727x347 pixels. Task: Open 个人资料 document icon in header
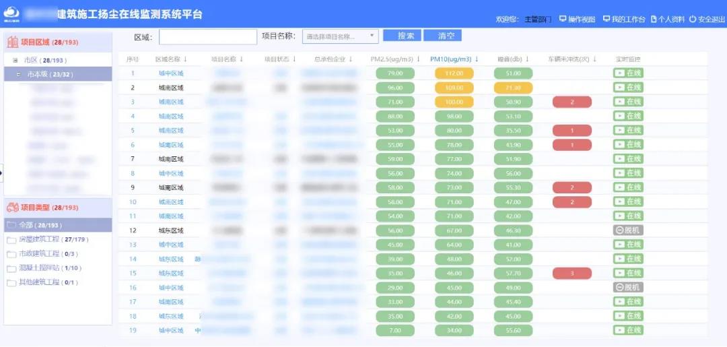tap(653, 20)
